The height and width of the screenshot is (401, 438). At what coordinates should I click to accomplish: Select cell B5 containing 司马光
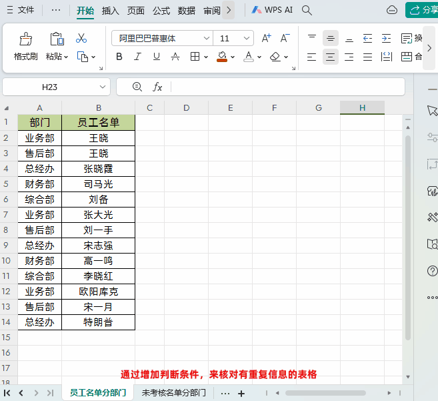point(98,184)
